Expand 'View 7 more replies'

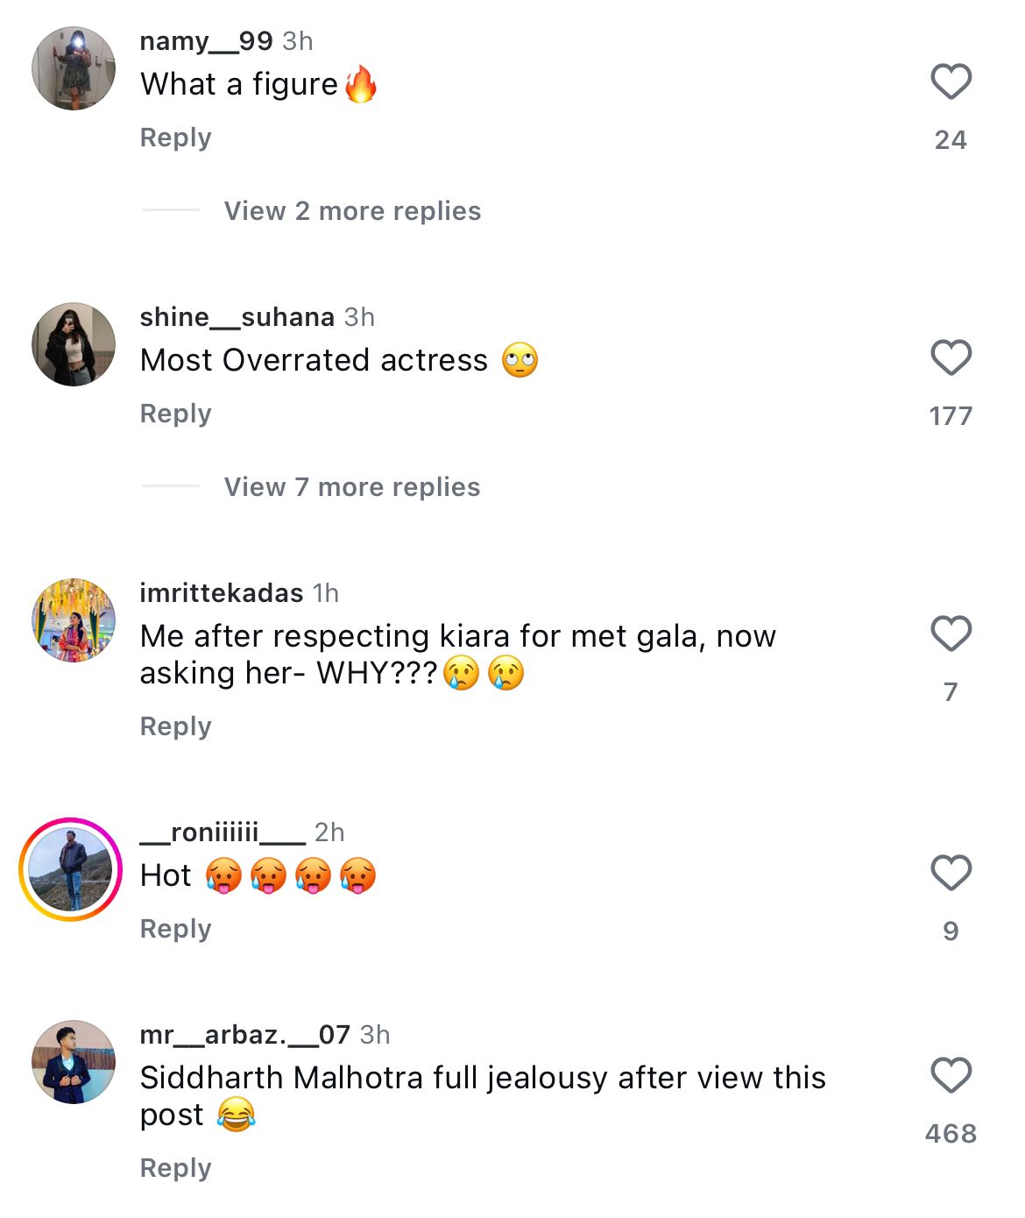click(x=352, y=487)
